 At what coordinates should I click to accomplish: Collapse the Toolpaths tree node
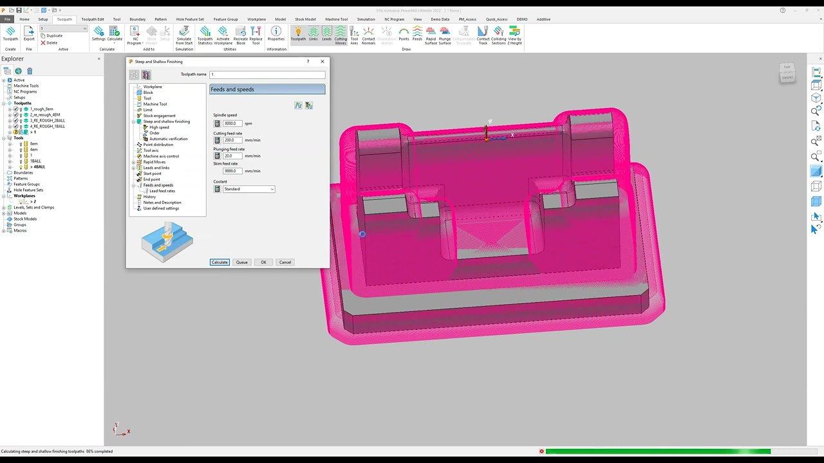coord(4,104)
